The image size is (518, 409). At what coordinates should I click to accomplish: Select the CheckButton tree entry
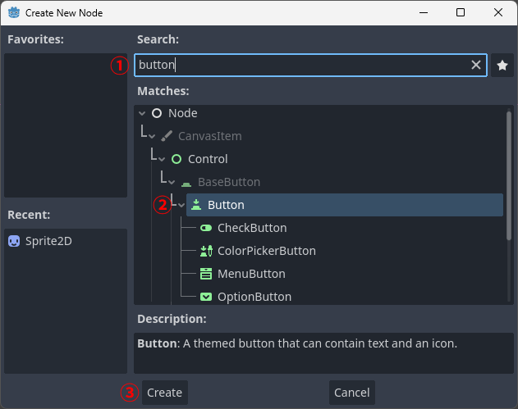pyautogui.click(x=252, y=228)
